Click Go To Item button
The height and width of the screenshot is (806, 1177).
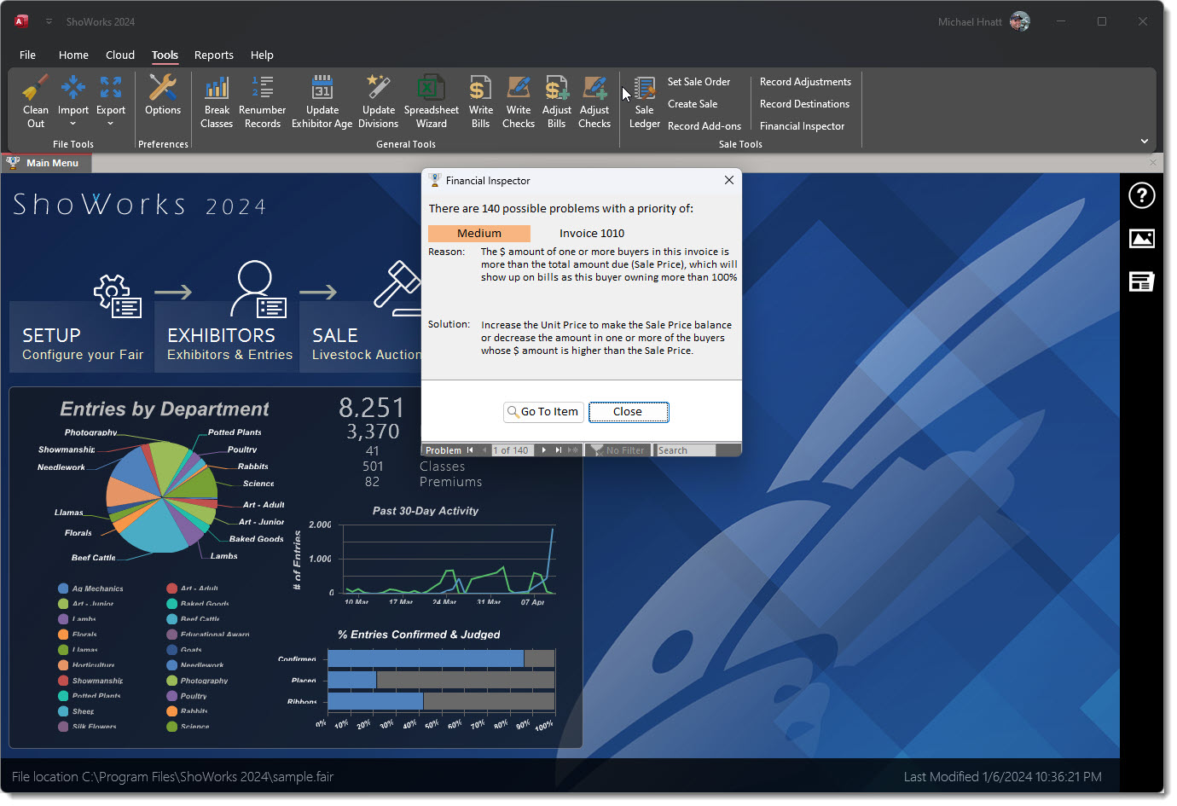pos(543,412)
